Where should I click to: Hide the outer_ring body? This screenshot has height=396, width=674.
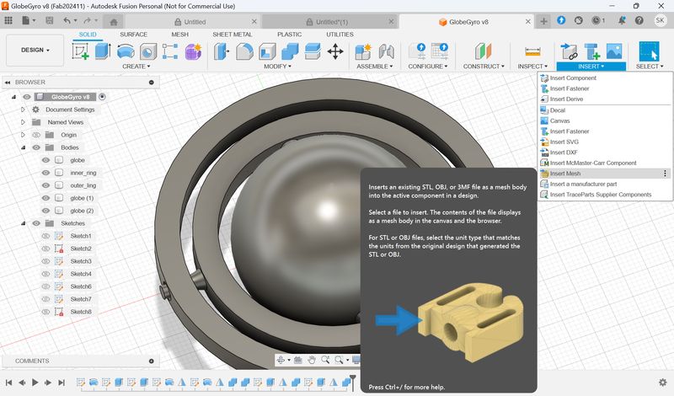pos(45,185)
